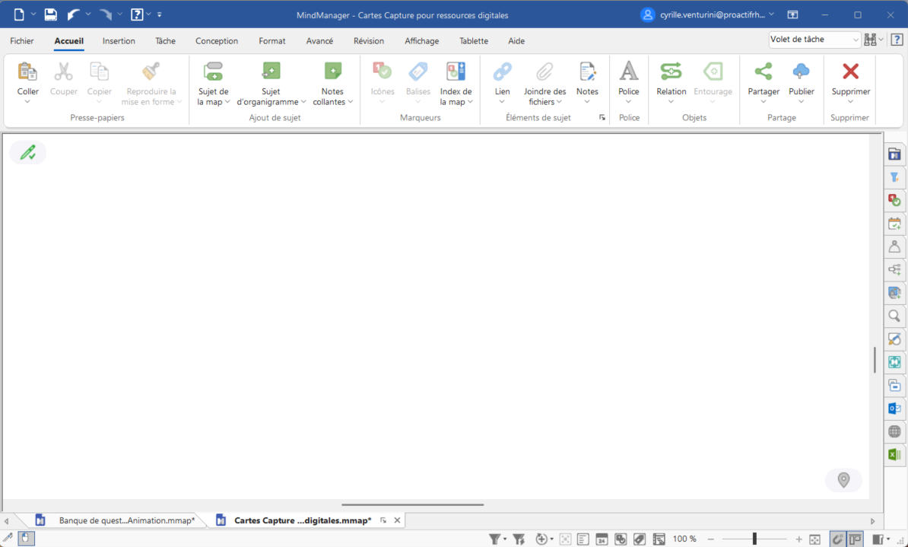Switch to the Insertion ribbon tab
This screenshot has width=908, height=547.
(119, 41)
